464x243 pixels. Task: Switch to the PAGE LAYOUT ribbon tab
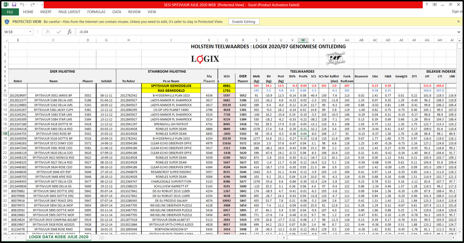(x=69, y=12)
